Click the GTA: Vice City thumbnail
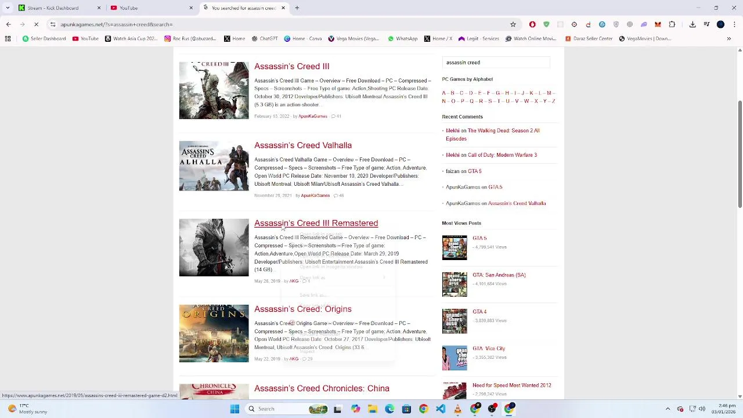Screen dimensions: 743x418 [455, 358]
